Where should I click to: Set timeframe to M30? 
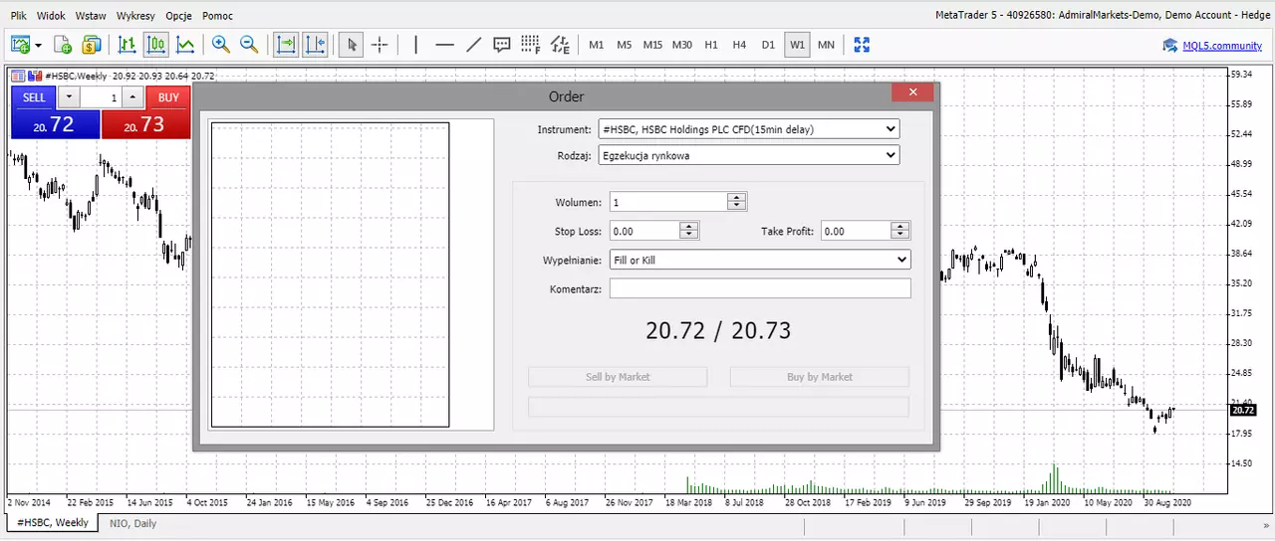[x=682, y=45]
